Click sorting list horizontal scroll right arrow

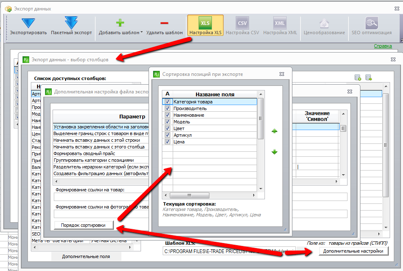(254, 195)
